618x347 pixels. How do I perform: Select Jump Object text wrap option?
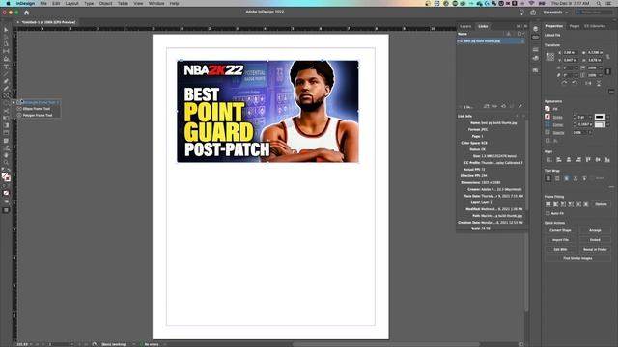tap(576, 178)
